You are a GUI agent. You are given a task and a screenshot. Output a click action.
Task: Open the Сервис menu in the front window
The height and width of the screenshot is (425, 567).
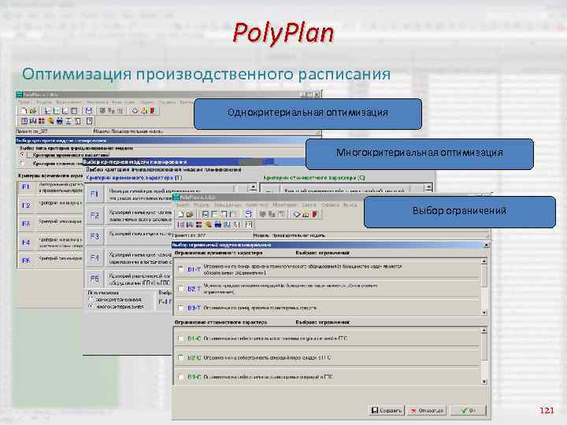point(309,205)
